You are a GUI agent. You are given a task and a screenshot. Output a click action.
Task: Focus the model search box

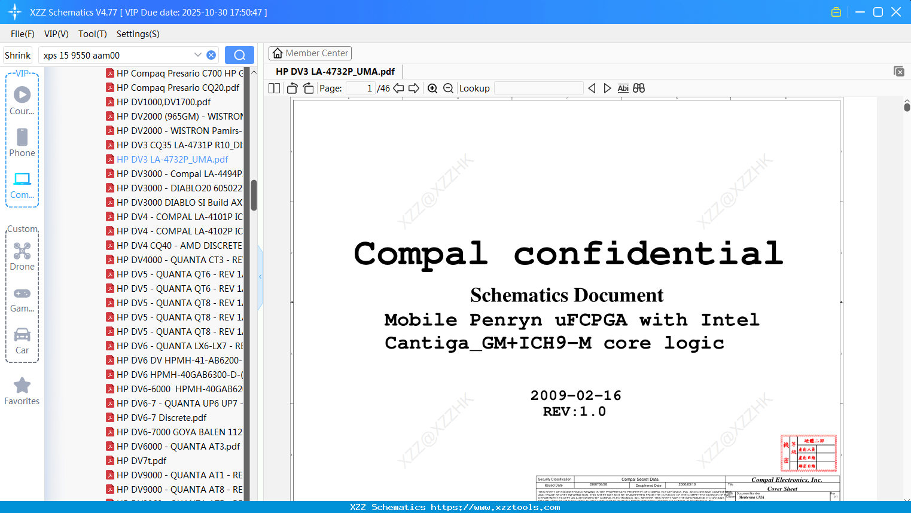click(x=117, y=55)
